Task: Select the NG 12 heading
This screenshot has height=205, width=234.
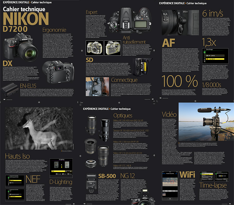Action: point(128,176)
